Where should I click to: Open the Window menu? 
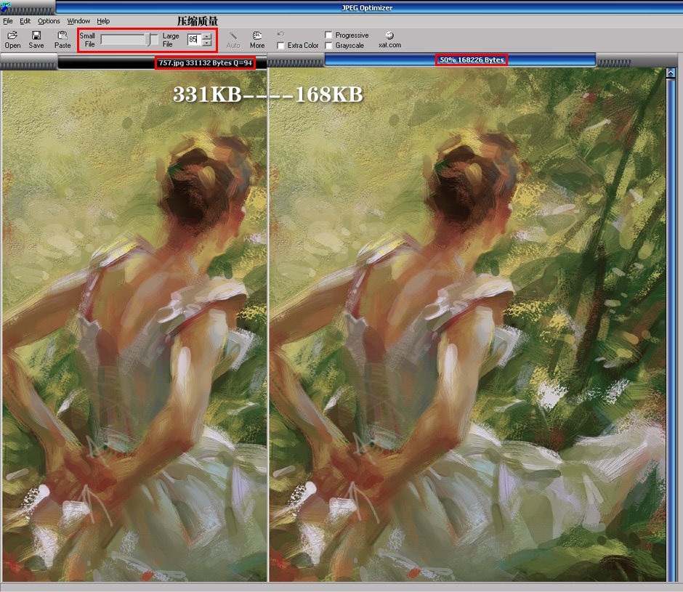pos(78,21)
